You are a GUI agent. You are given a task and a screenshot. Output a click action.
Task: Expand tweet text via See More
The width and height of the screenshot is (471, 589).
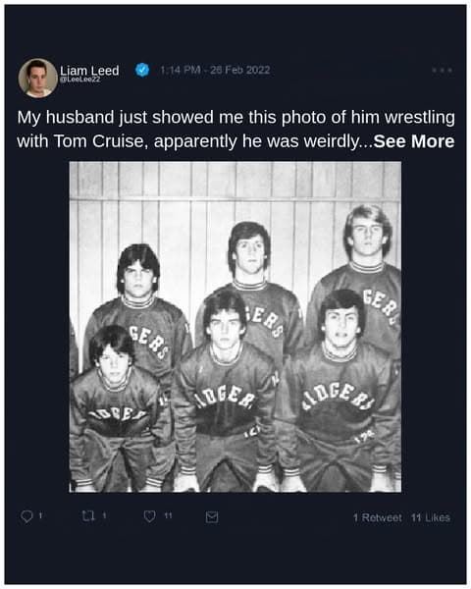[414, 141]
